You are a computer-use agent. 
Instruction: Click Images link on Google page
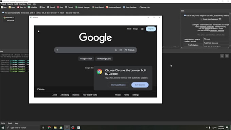pos(136,29)
